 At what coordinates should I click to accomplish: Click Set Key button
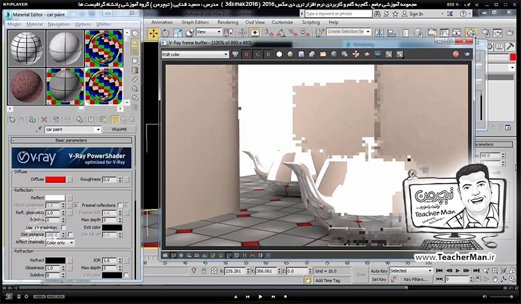(x=379, y=279)
